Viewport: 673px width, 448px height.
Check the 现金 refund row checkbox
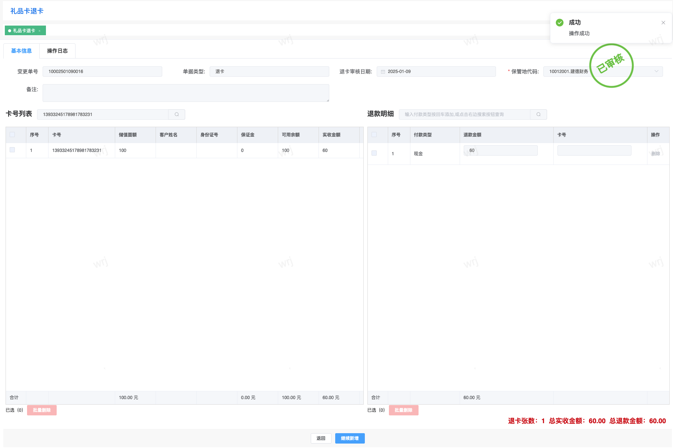click(374, 153)
